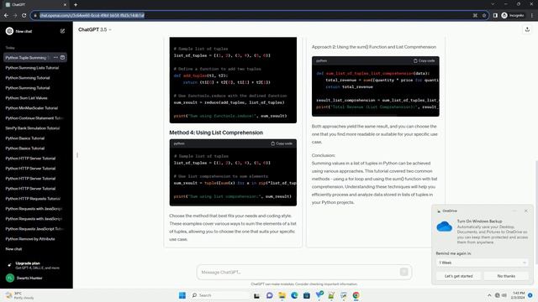
Task: Click the Method 4: Using List Comprehension heading
Action: [216, 133]
